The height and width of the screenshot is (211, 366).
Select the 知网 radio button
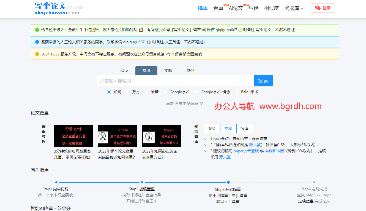(x=109, y=92)
